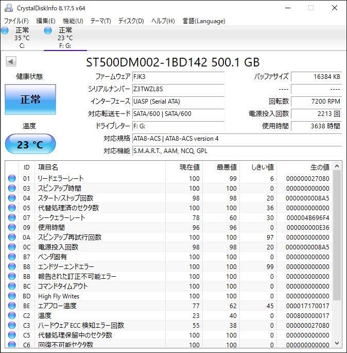Open the テーマ(T) menu
347x353 pixels.
[100, 21]
